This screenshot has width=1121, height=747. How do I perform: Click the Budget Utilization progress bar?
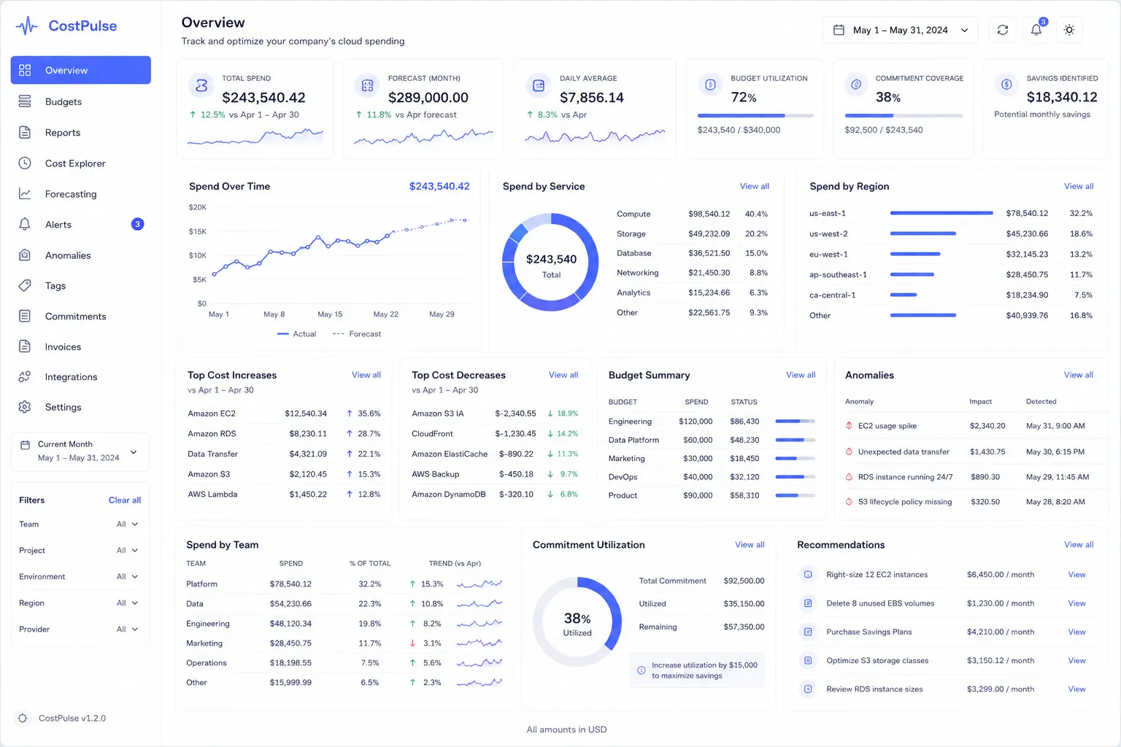point(755,115)
